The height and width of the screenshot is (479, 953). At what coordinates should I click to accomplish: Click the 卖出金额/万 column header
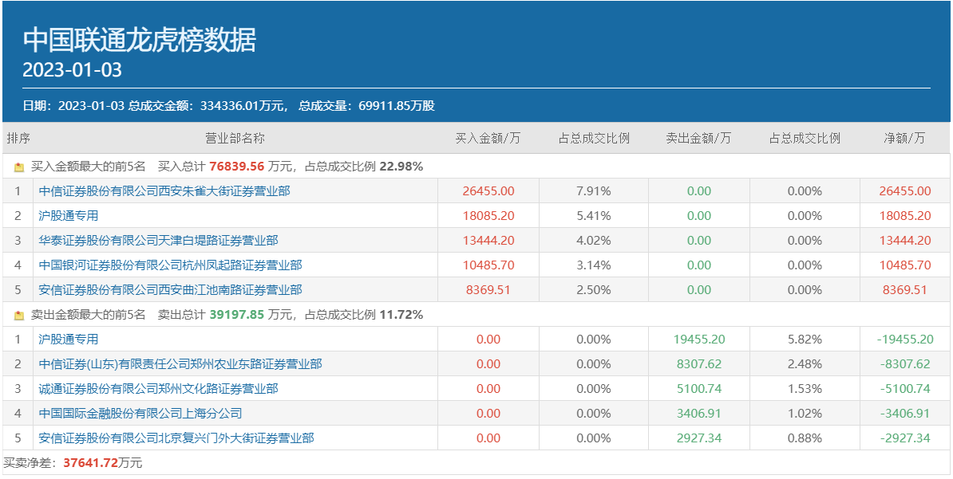[x=698, y=138]
